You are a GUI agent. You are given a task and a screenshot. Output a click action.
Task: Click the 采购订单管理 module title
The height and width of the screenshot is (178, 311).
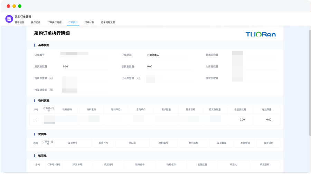23,17
